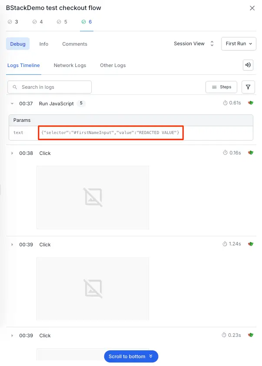Select test run number 3
Image resolution: width=262 pixels, height=366 pixels.
click(13, 21)
